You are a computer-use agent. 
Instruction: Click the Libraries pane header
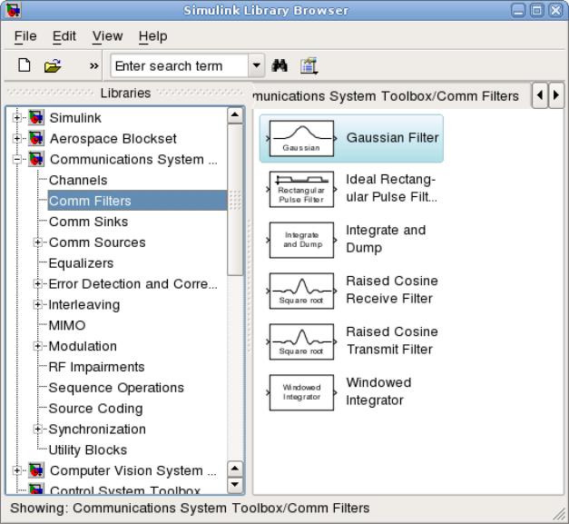tap(125, 93)
